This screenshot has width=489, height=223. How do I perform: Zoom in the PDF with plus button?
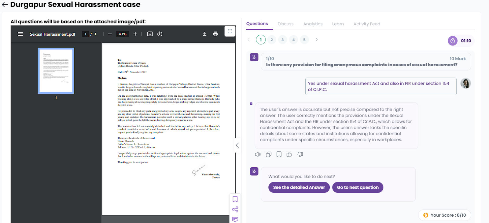click(135, 34)
